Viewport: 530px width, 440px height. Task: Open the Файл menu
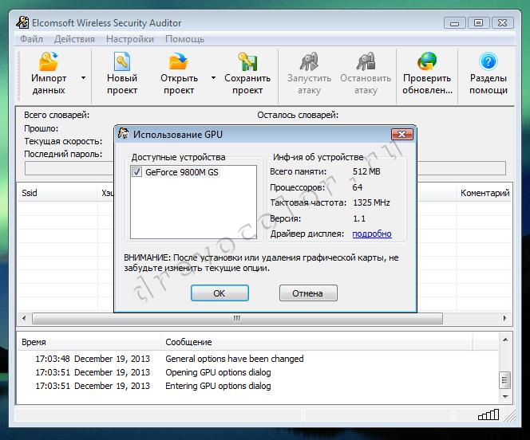pos(31,39)
